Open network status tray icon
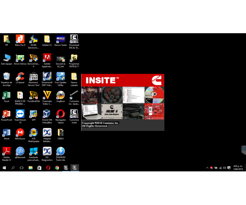This screenshot has width=246, height=205. (220, 168)
